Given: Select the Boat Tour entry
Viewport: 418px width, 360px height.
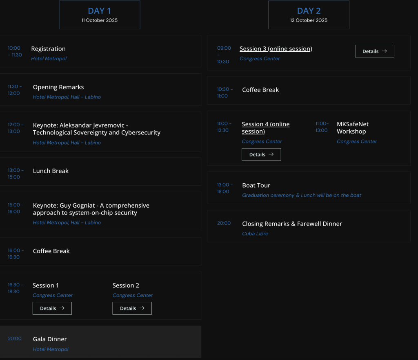Looking at the screenshot, I should 256,186.
